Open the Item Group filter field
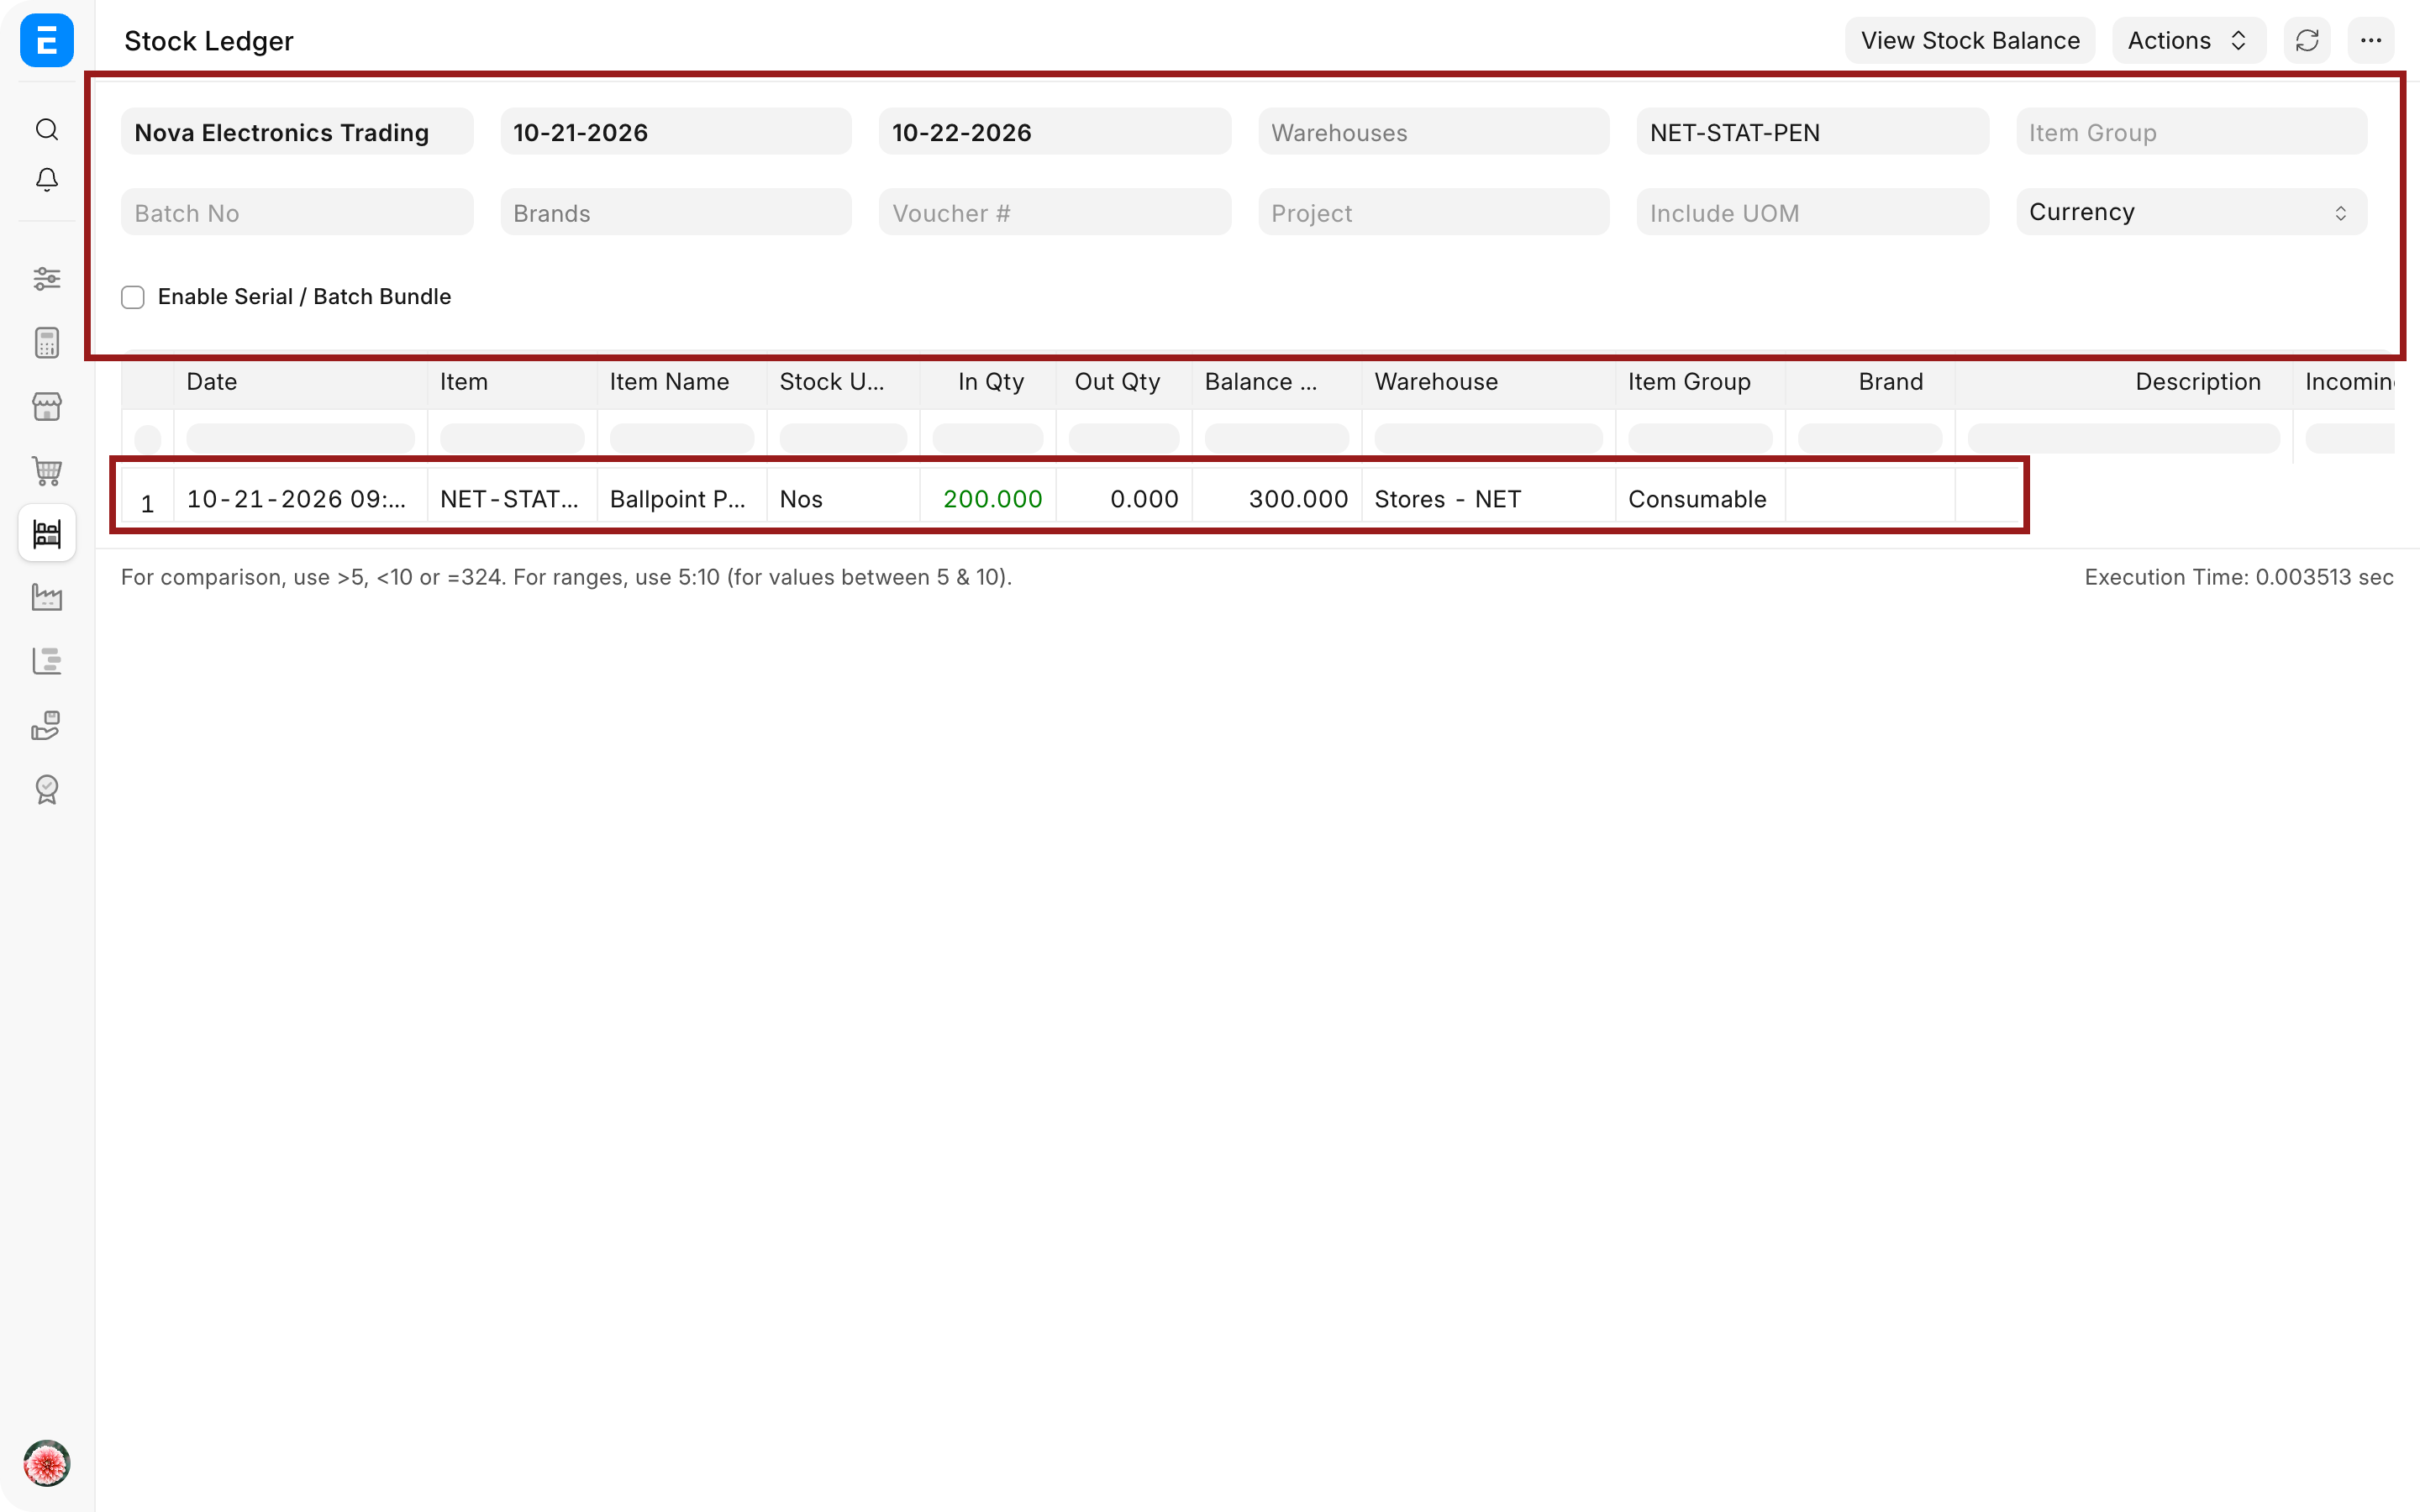This screenshot has height=1512, width=2420. pyautogui.click(x=2191, y=132)
